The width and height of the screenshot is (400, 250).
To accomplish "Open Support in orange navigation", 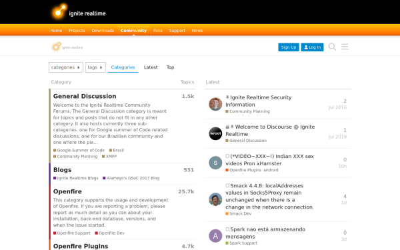I will pyautogui.click(x=177, y=31).
